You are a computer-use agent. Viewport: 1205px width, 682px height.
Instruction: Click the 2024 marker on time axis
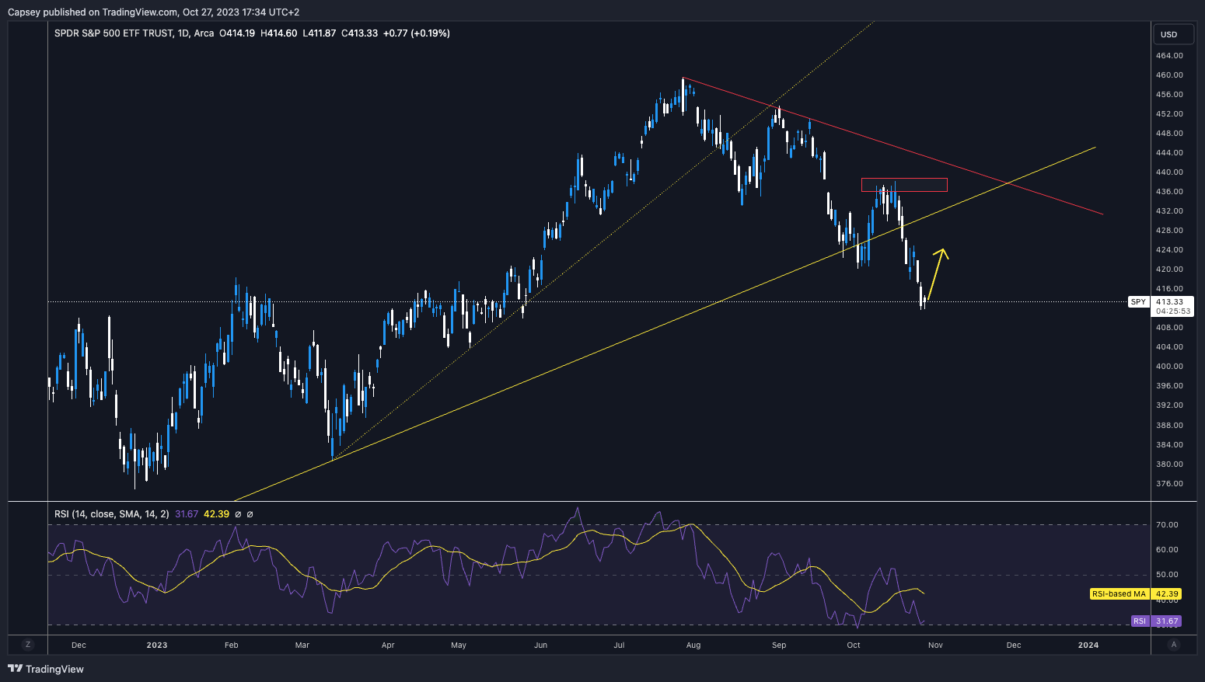[1088, 645]
